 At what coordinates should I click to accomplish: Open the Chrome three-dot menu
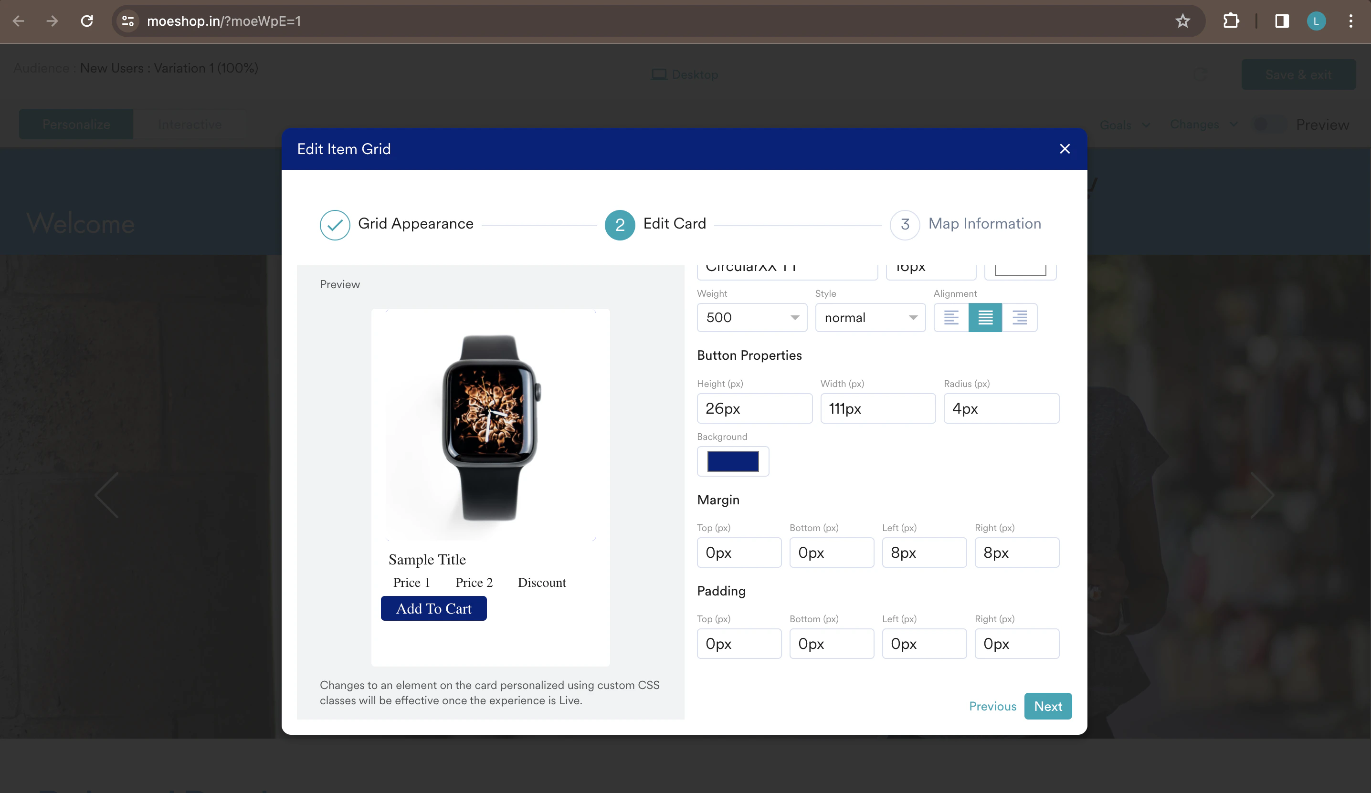(x=1350, y=21)
